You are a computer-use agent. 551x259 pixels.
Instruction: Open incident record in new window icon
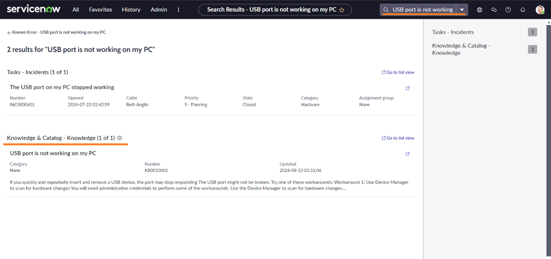point(407,88)
